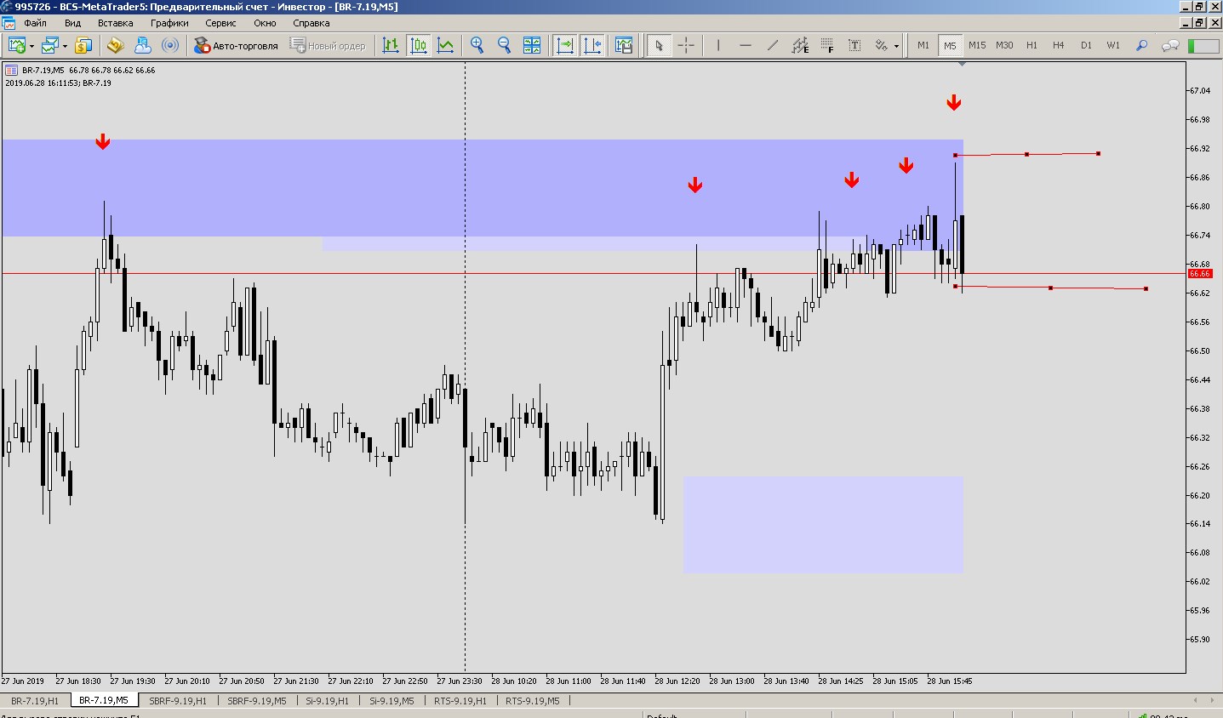Screen dimensions: 1223x718
Task: Switch to SBRF-9.19,M5 chart tab
Action: (256, 701)
